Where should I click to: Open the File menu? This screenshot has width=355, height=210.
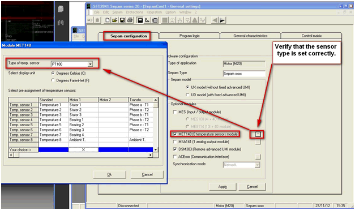(x=97, y=12)
